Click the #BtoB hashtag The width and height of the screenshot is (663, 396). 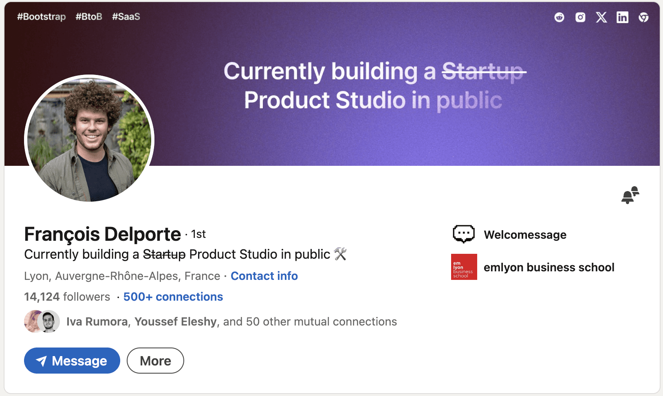tap(89, 17)
